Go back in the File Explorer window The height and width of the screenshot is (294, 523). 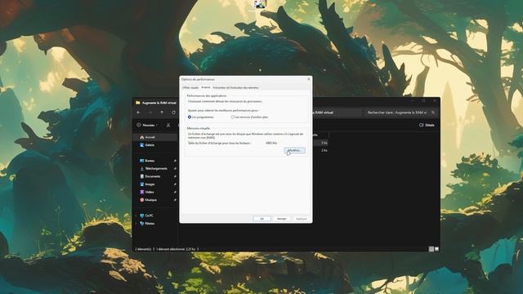[x=138, y=113]
